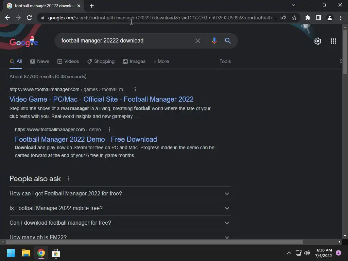Bookmark this page with the star
The width and height of the screenshot is (348, 261).
(294, 18)
